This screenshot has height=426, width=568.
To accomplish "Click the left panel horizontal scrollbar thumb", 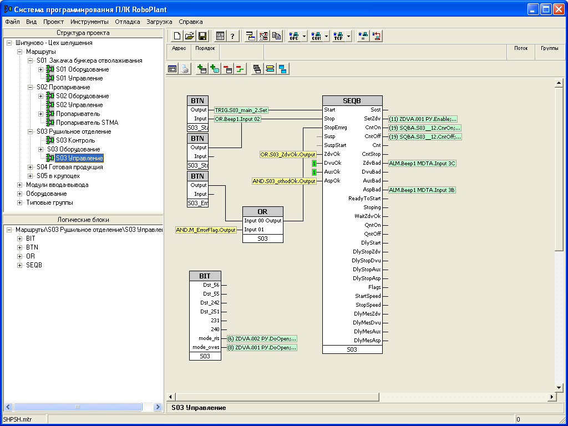I will click(77, 407).
